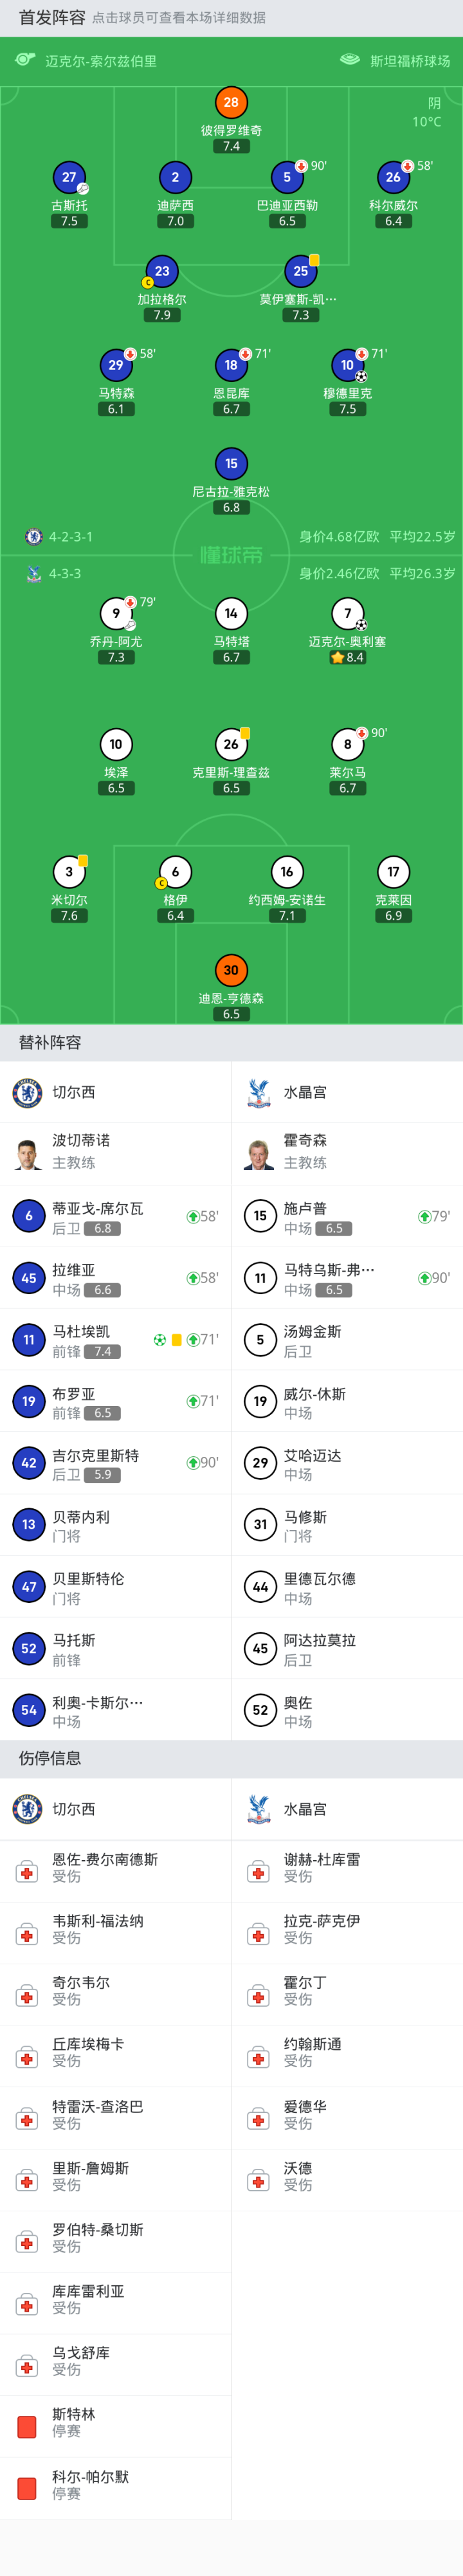The width and height of the screenshot is (463, 2576).
Task: Select substitute 施卢普 number 15 row
Action: pos(346,1216)
